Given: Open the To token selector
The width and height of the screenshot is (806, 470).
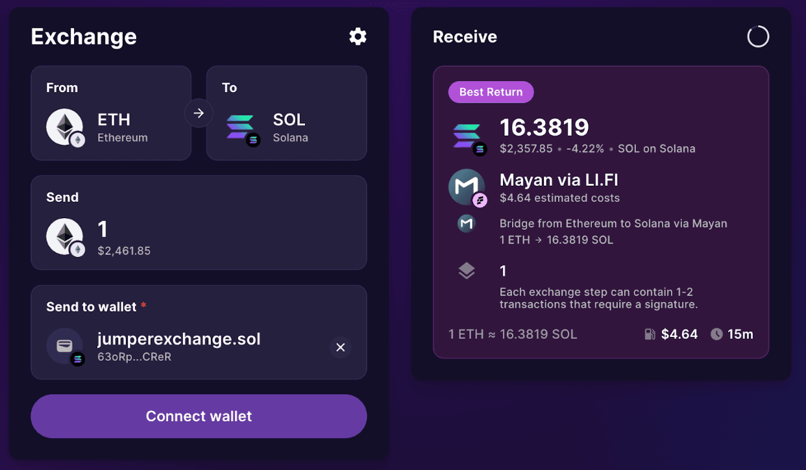Looking at the screenshot, I should point(286,113).
